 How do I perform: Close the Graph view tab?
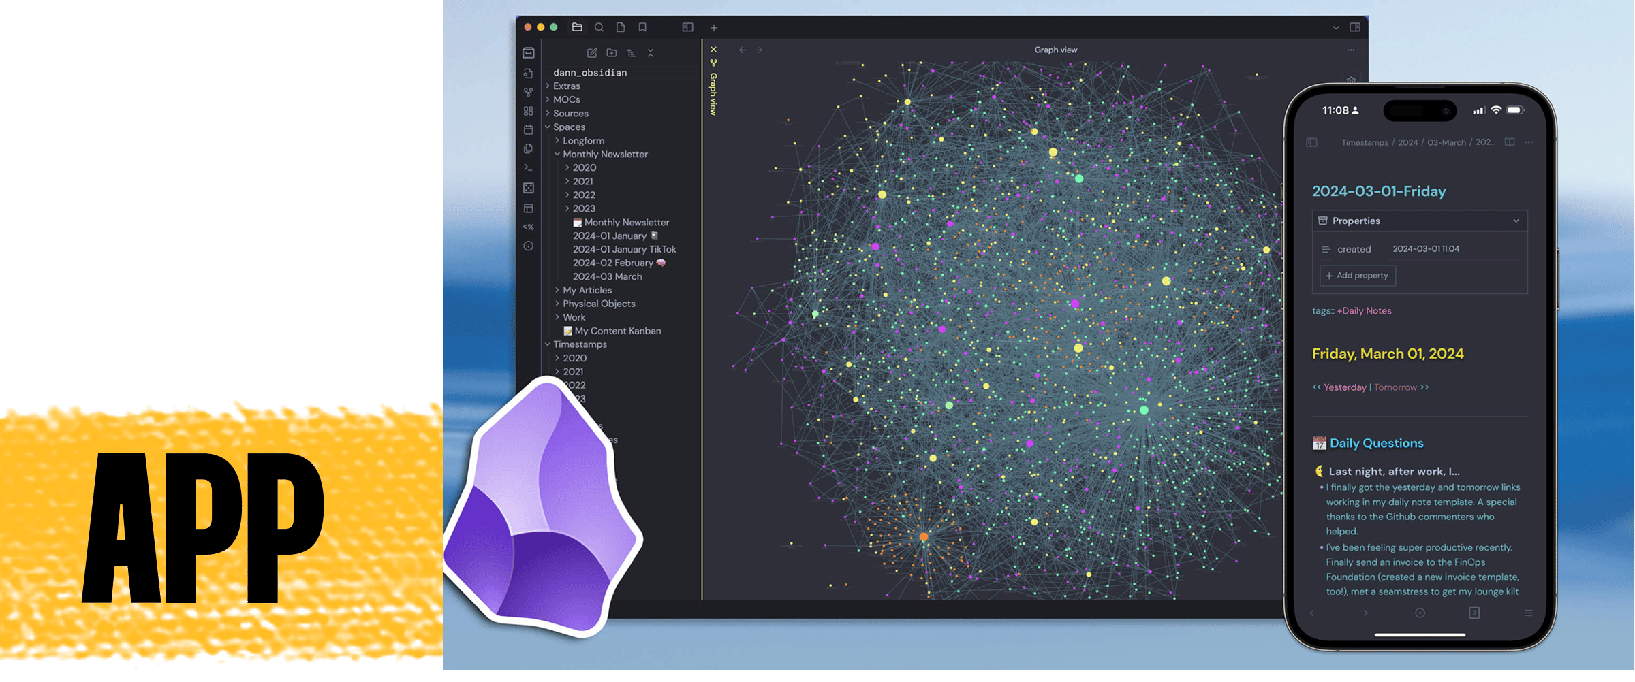[713, 49]
